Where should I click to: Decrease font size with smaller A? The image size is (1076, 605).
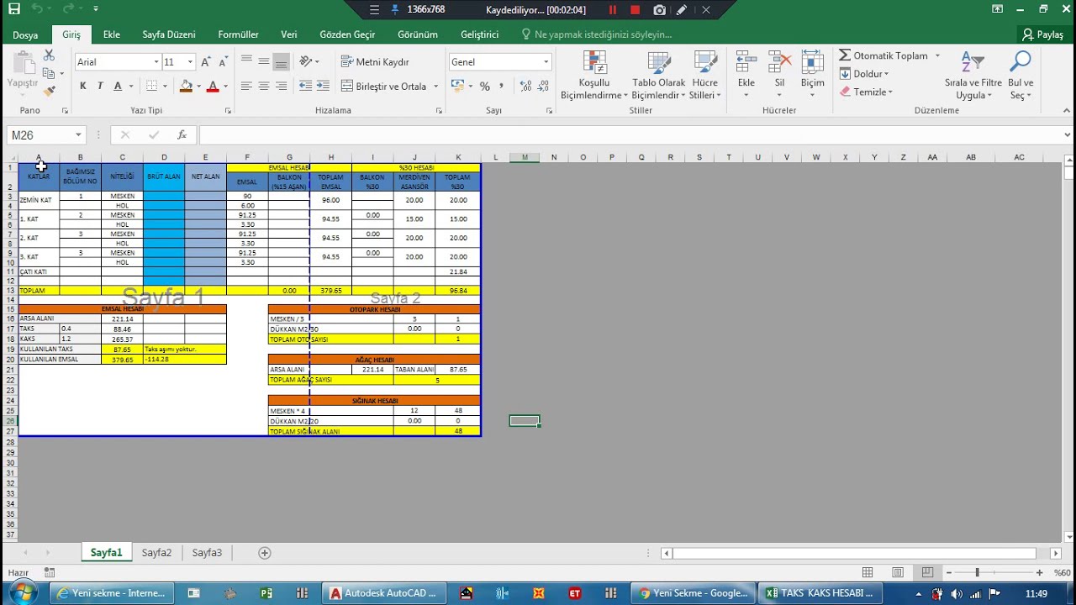click(223, 62)
